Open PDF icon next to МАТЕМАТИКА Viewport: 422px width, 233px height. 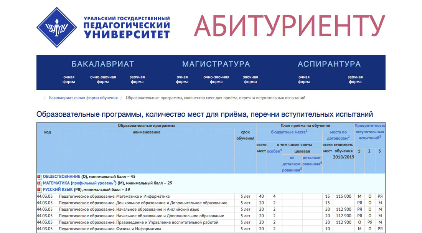tap(39, 183)
